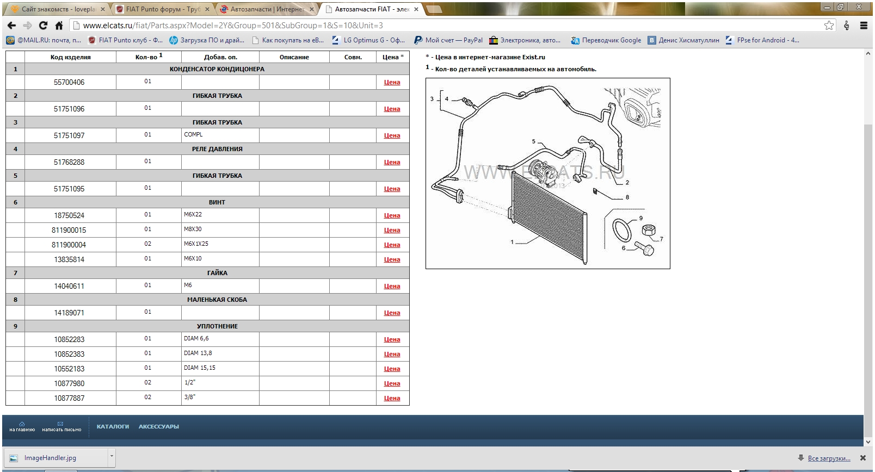Viewport: 875px width, 472px height.
Task: Click the browser back arrow
Action: click(12, 26)
